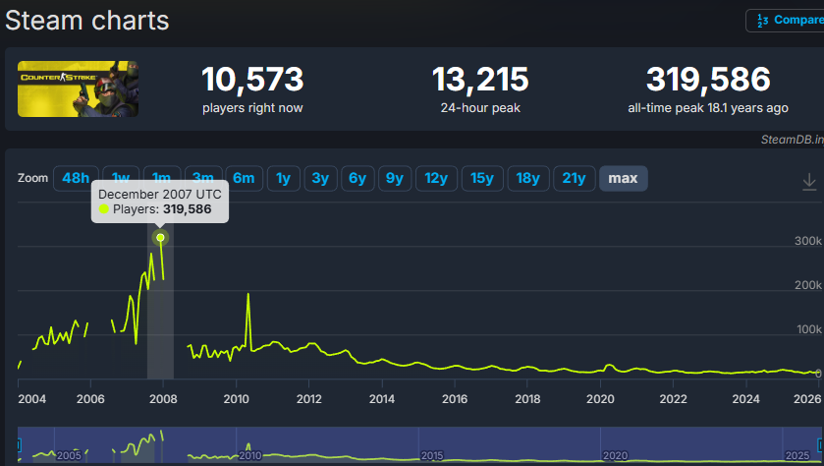Click the SteamDB.info credit link
The image size is (824, 466).
click(x=792, y=140)
